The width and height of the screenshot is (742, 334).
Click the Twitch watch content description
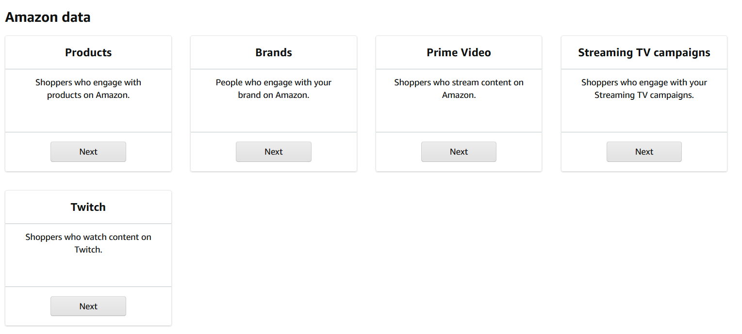88,243
